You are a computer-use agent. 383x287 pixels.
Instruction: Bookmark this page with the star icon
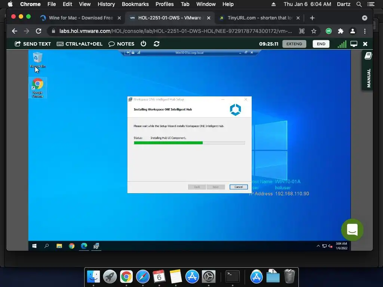[x=314, y=31]
